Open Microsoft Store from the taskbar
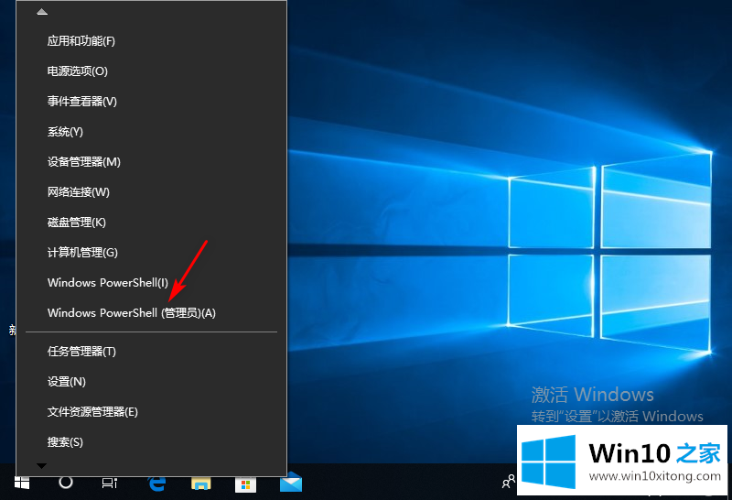 (x=244, y=483)
